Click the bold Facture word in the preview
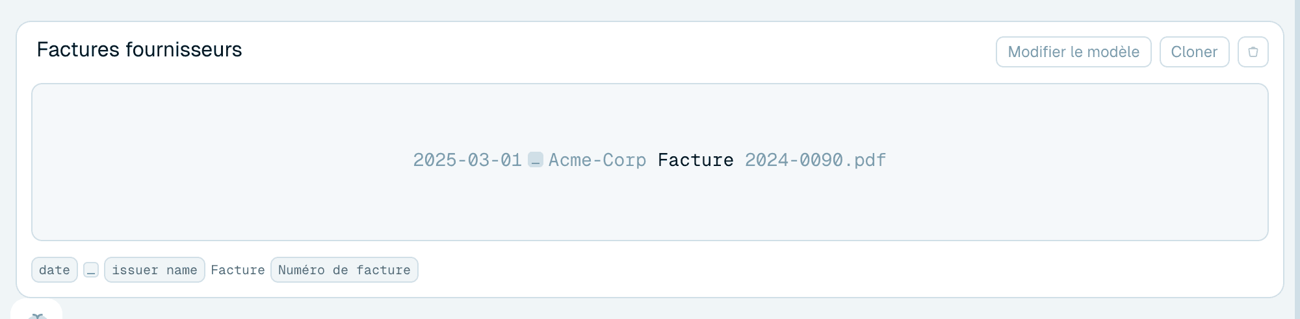This screenshot has width=1300, height=319. pos(695,159)
